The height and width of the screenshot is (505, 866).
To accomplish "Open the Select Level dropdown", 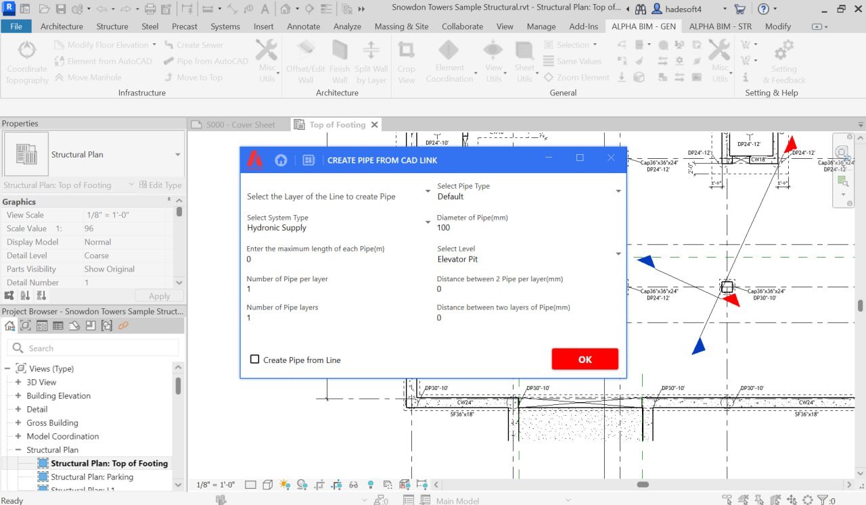I will coord(618,254).
